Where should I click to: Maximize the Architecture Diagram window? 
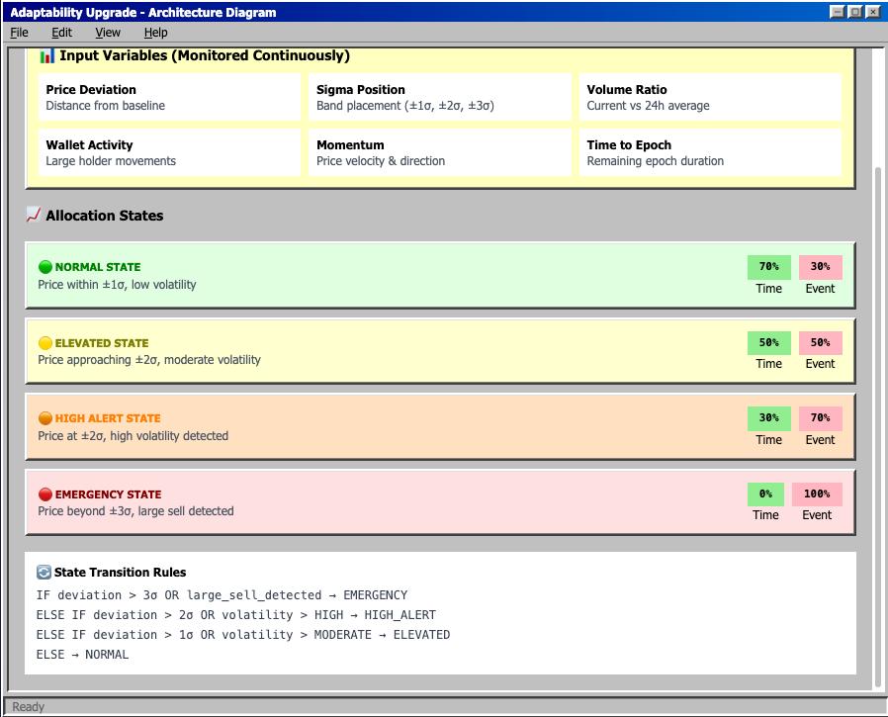[855, 11]
